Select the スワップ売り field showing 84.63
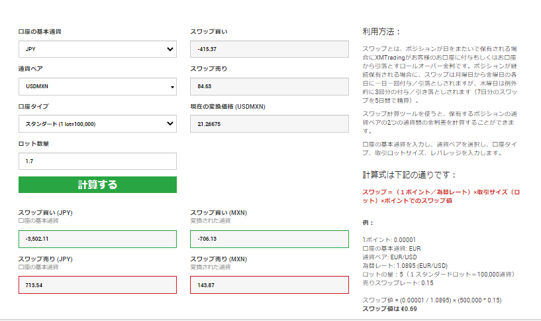This screenshot has height=321, width=541. (x=269, y=87)
